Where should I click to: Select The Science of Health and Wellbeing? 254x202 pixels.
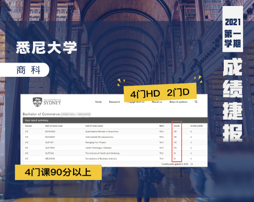(102, 153)
